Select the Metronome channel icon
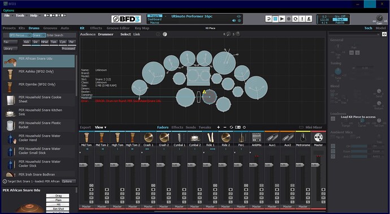This screenshot has height=214, width=390. [x=303, y=137]
